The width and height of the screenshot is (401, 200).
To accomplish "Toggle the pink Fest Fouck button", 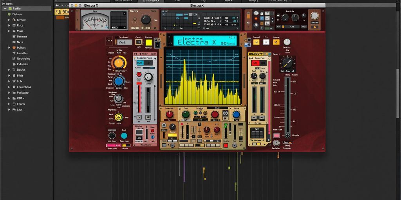I will [x=276, y=135].
